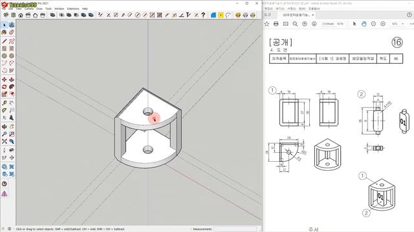414x232 pixels.
Task: Select the Tape Measure tool
Action: click(5, 103)
